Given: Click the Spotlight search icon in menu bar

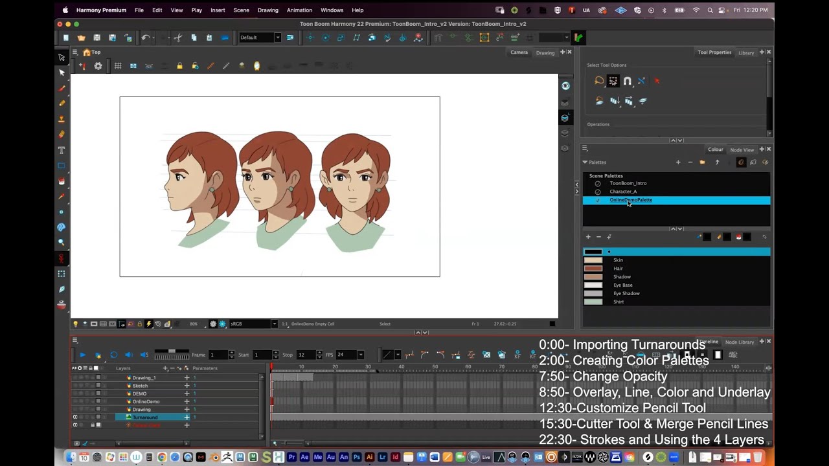Looking at the screenshot, I should [709, 10].
